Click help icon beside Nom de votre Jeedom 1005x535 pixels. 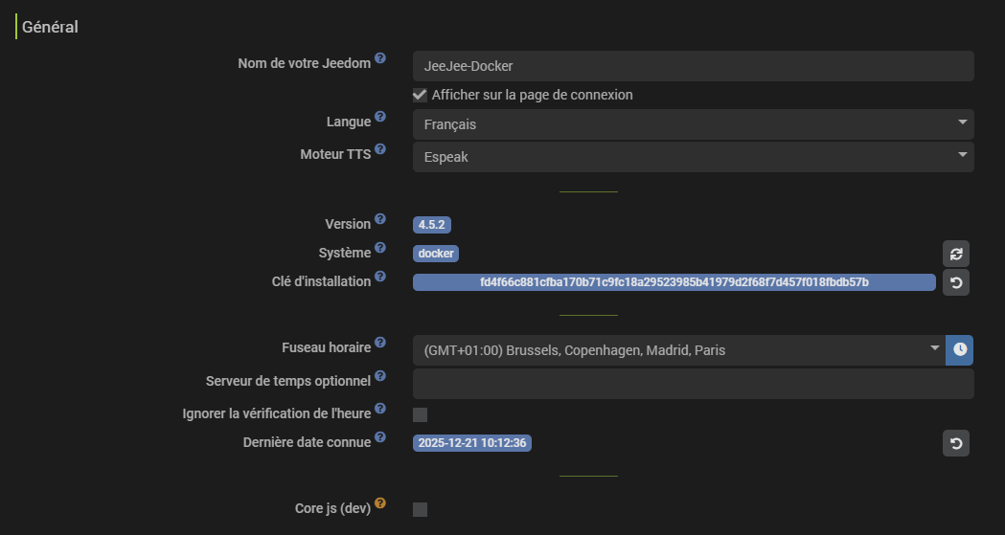coord(380,58)
